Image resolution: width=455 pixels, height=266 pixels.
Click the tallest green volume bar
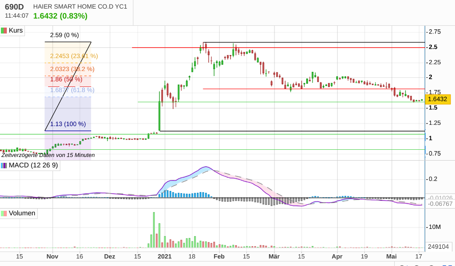(x=154, y=230)
